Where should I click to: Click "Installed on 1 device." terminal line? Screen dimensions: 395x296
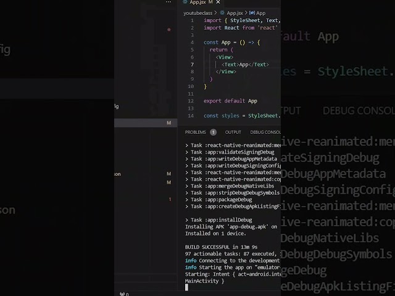(x=215, y=234)
